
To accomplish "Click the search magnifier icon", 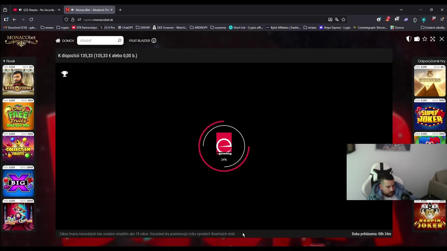I will click(x=119, y=40).
